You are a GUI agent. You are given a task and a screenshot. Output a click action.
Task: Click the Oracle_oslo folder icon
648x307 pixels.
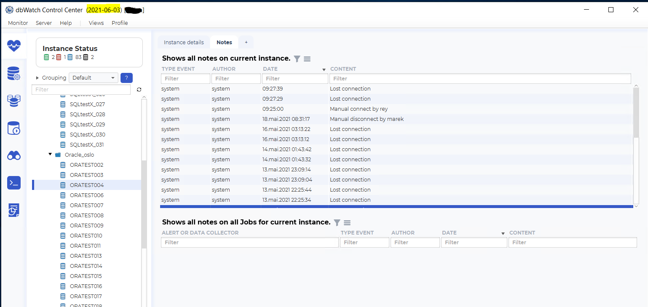pos(58,155)
